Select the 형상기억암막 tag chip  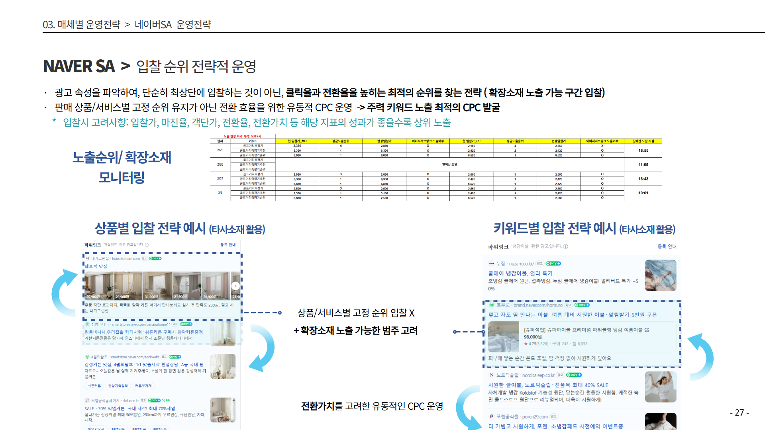[x=118, y=386]
